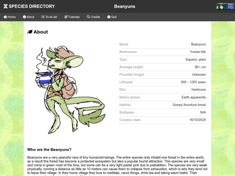Select the Quit menu item

coord(112,17)
